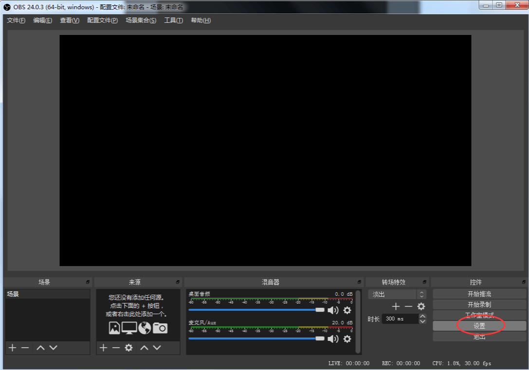Screen dimensions: 529x370
Task: Increase transition duration with up stepper
Action: [422, 316]
